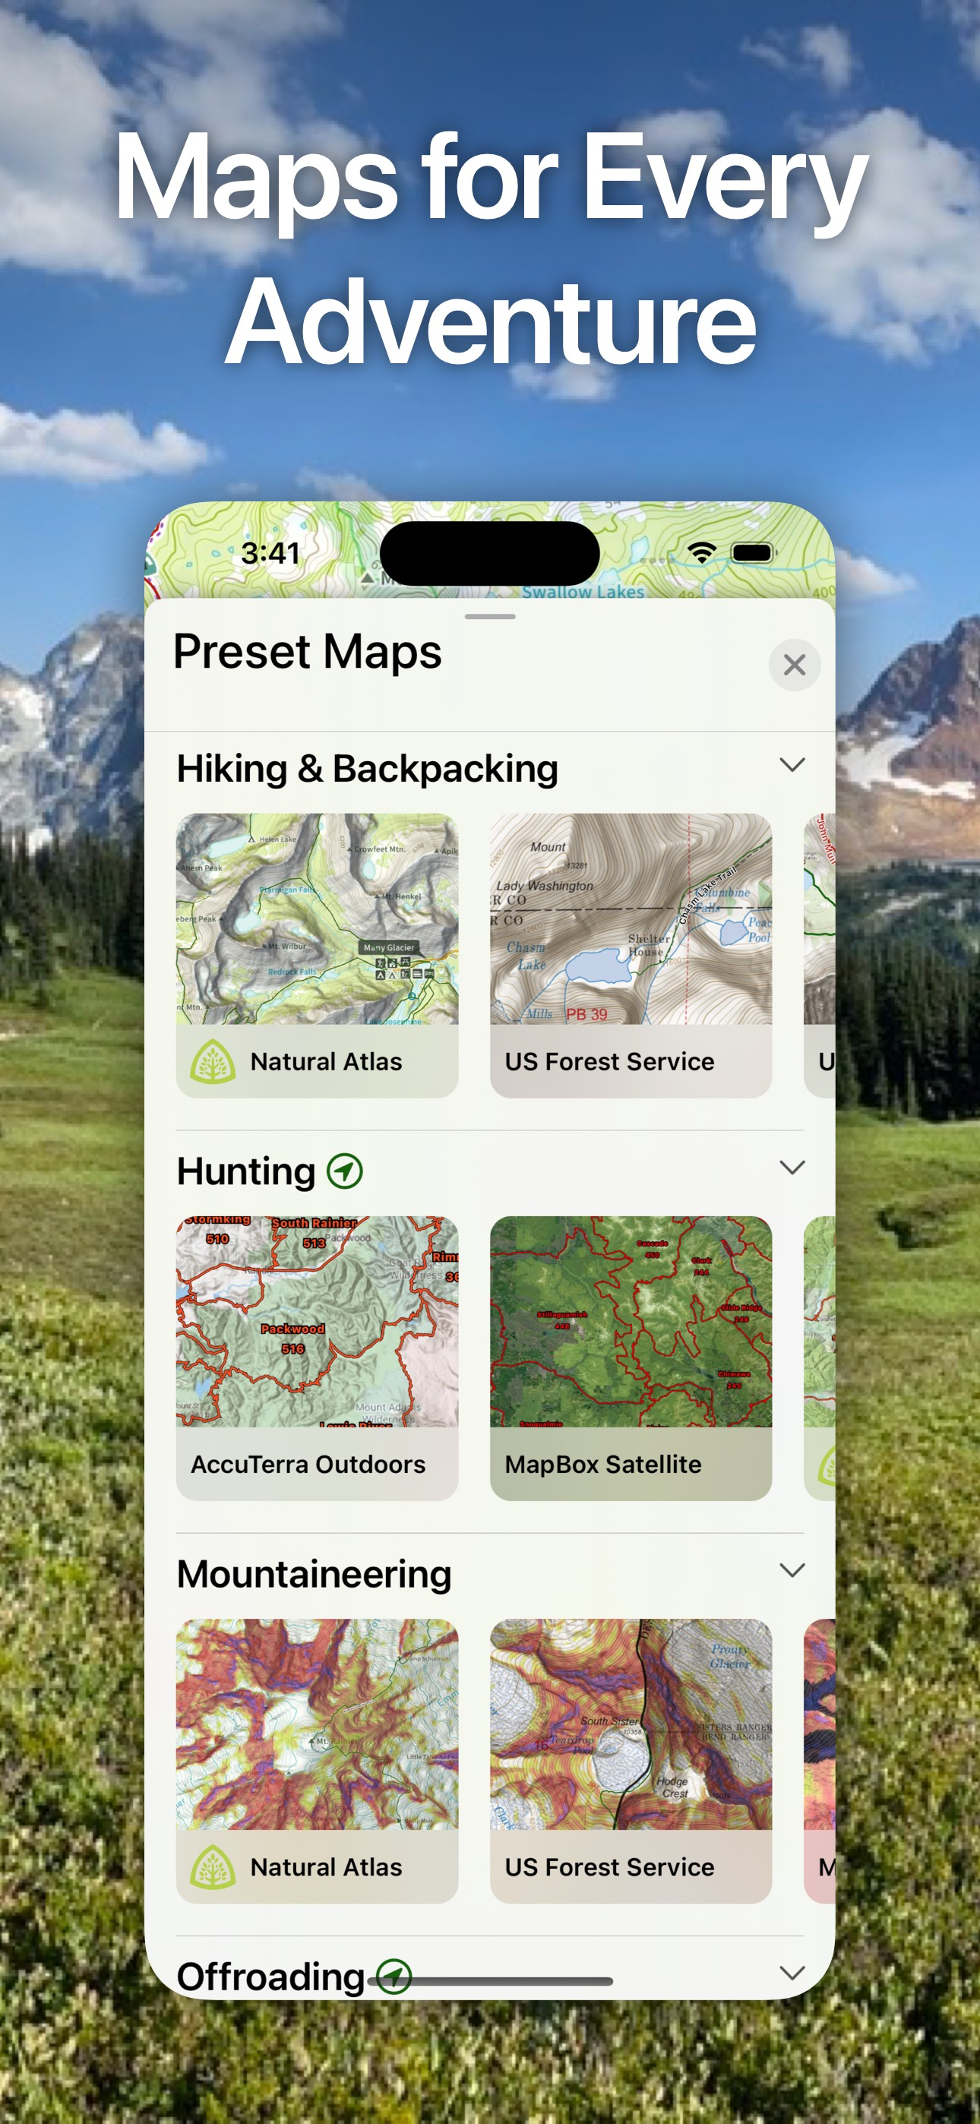Collapse the Mountaineering section chevron
Screen dimensions: 980x2124
tap(792, 1570)
